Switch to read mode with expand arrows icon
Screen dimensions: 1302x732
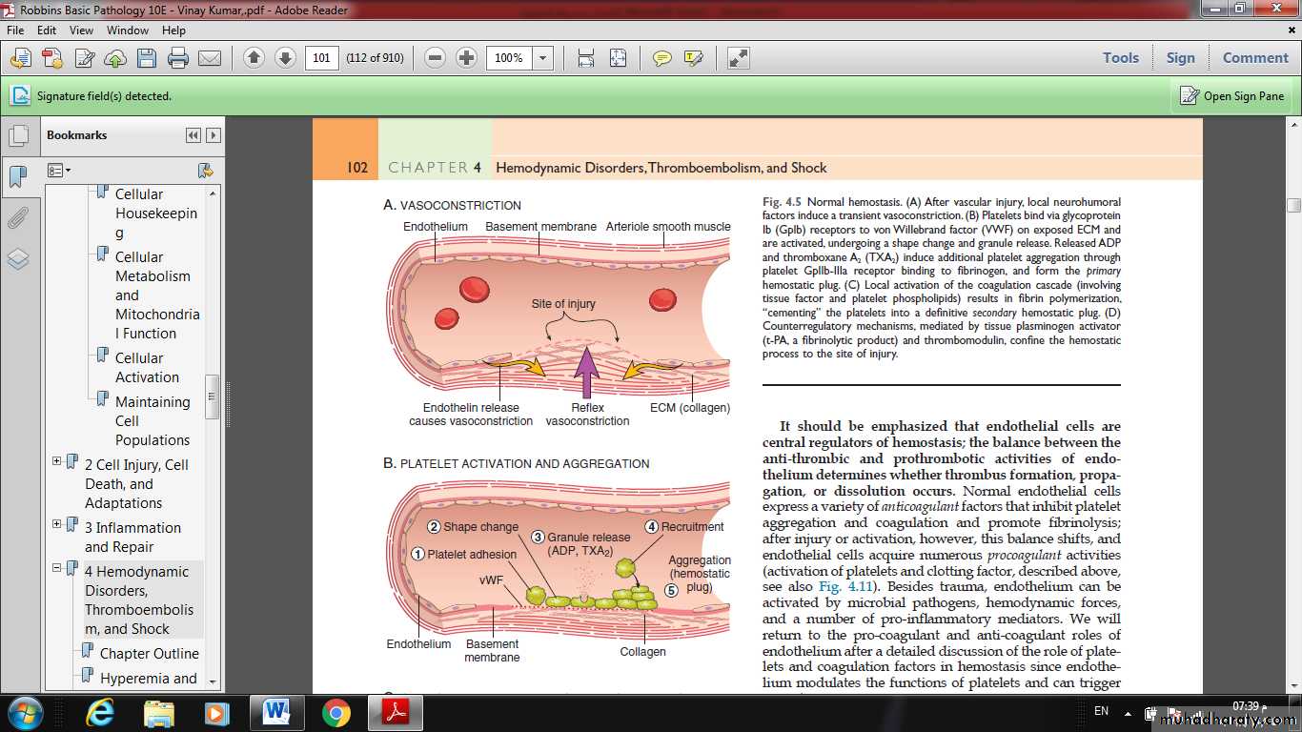tap(739, 58)
